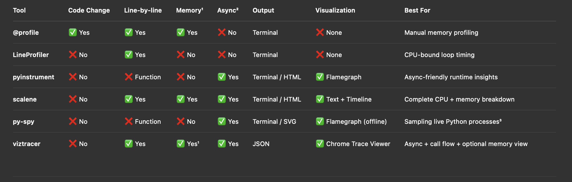Viewport: 572px width, 182px height.
Task: Click red cross in @profile Async cell
Action: pos(222,32)
